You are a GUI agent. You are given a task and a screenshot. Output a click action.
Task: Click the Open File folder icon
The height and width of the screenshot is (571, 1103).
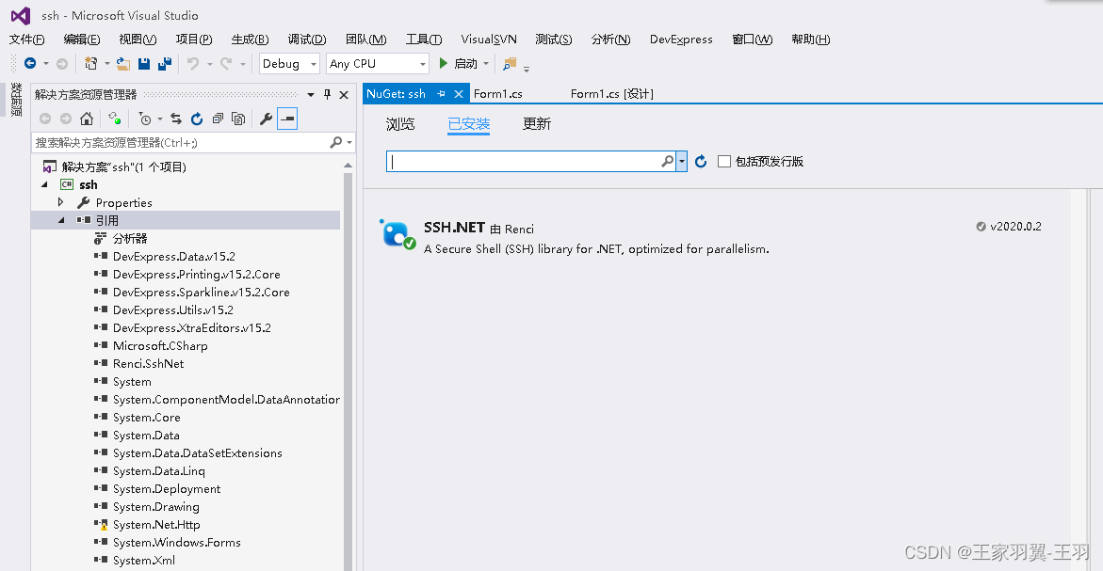point(123,63)
